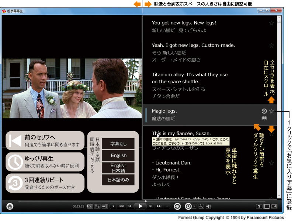Star the "Lieutenant Dan" subtitle line
The height and width of the screenshot is (221, 295).
pos(271,163)
